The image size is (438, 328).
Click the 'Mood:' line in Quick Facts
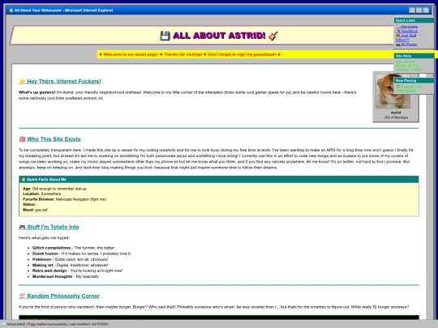[35, 210]
